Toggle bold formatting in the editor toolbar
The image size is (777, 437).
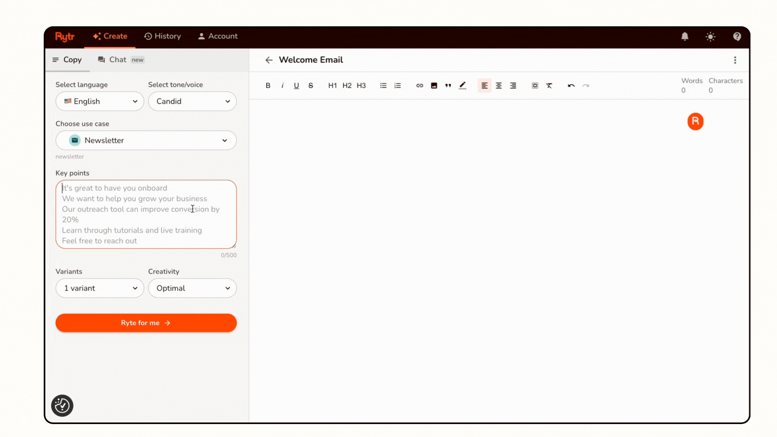[267, 85]
